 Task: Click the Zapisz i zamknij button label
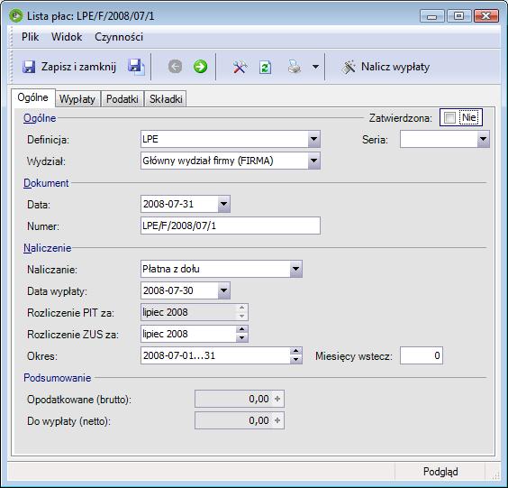pyautogui.click(x=78, y=67)
